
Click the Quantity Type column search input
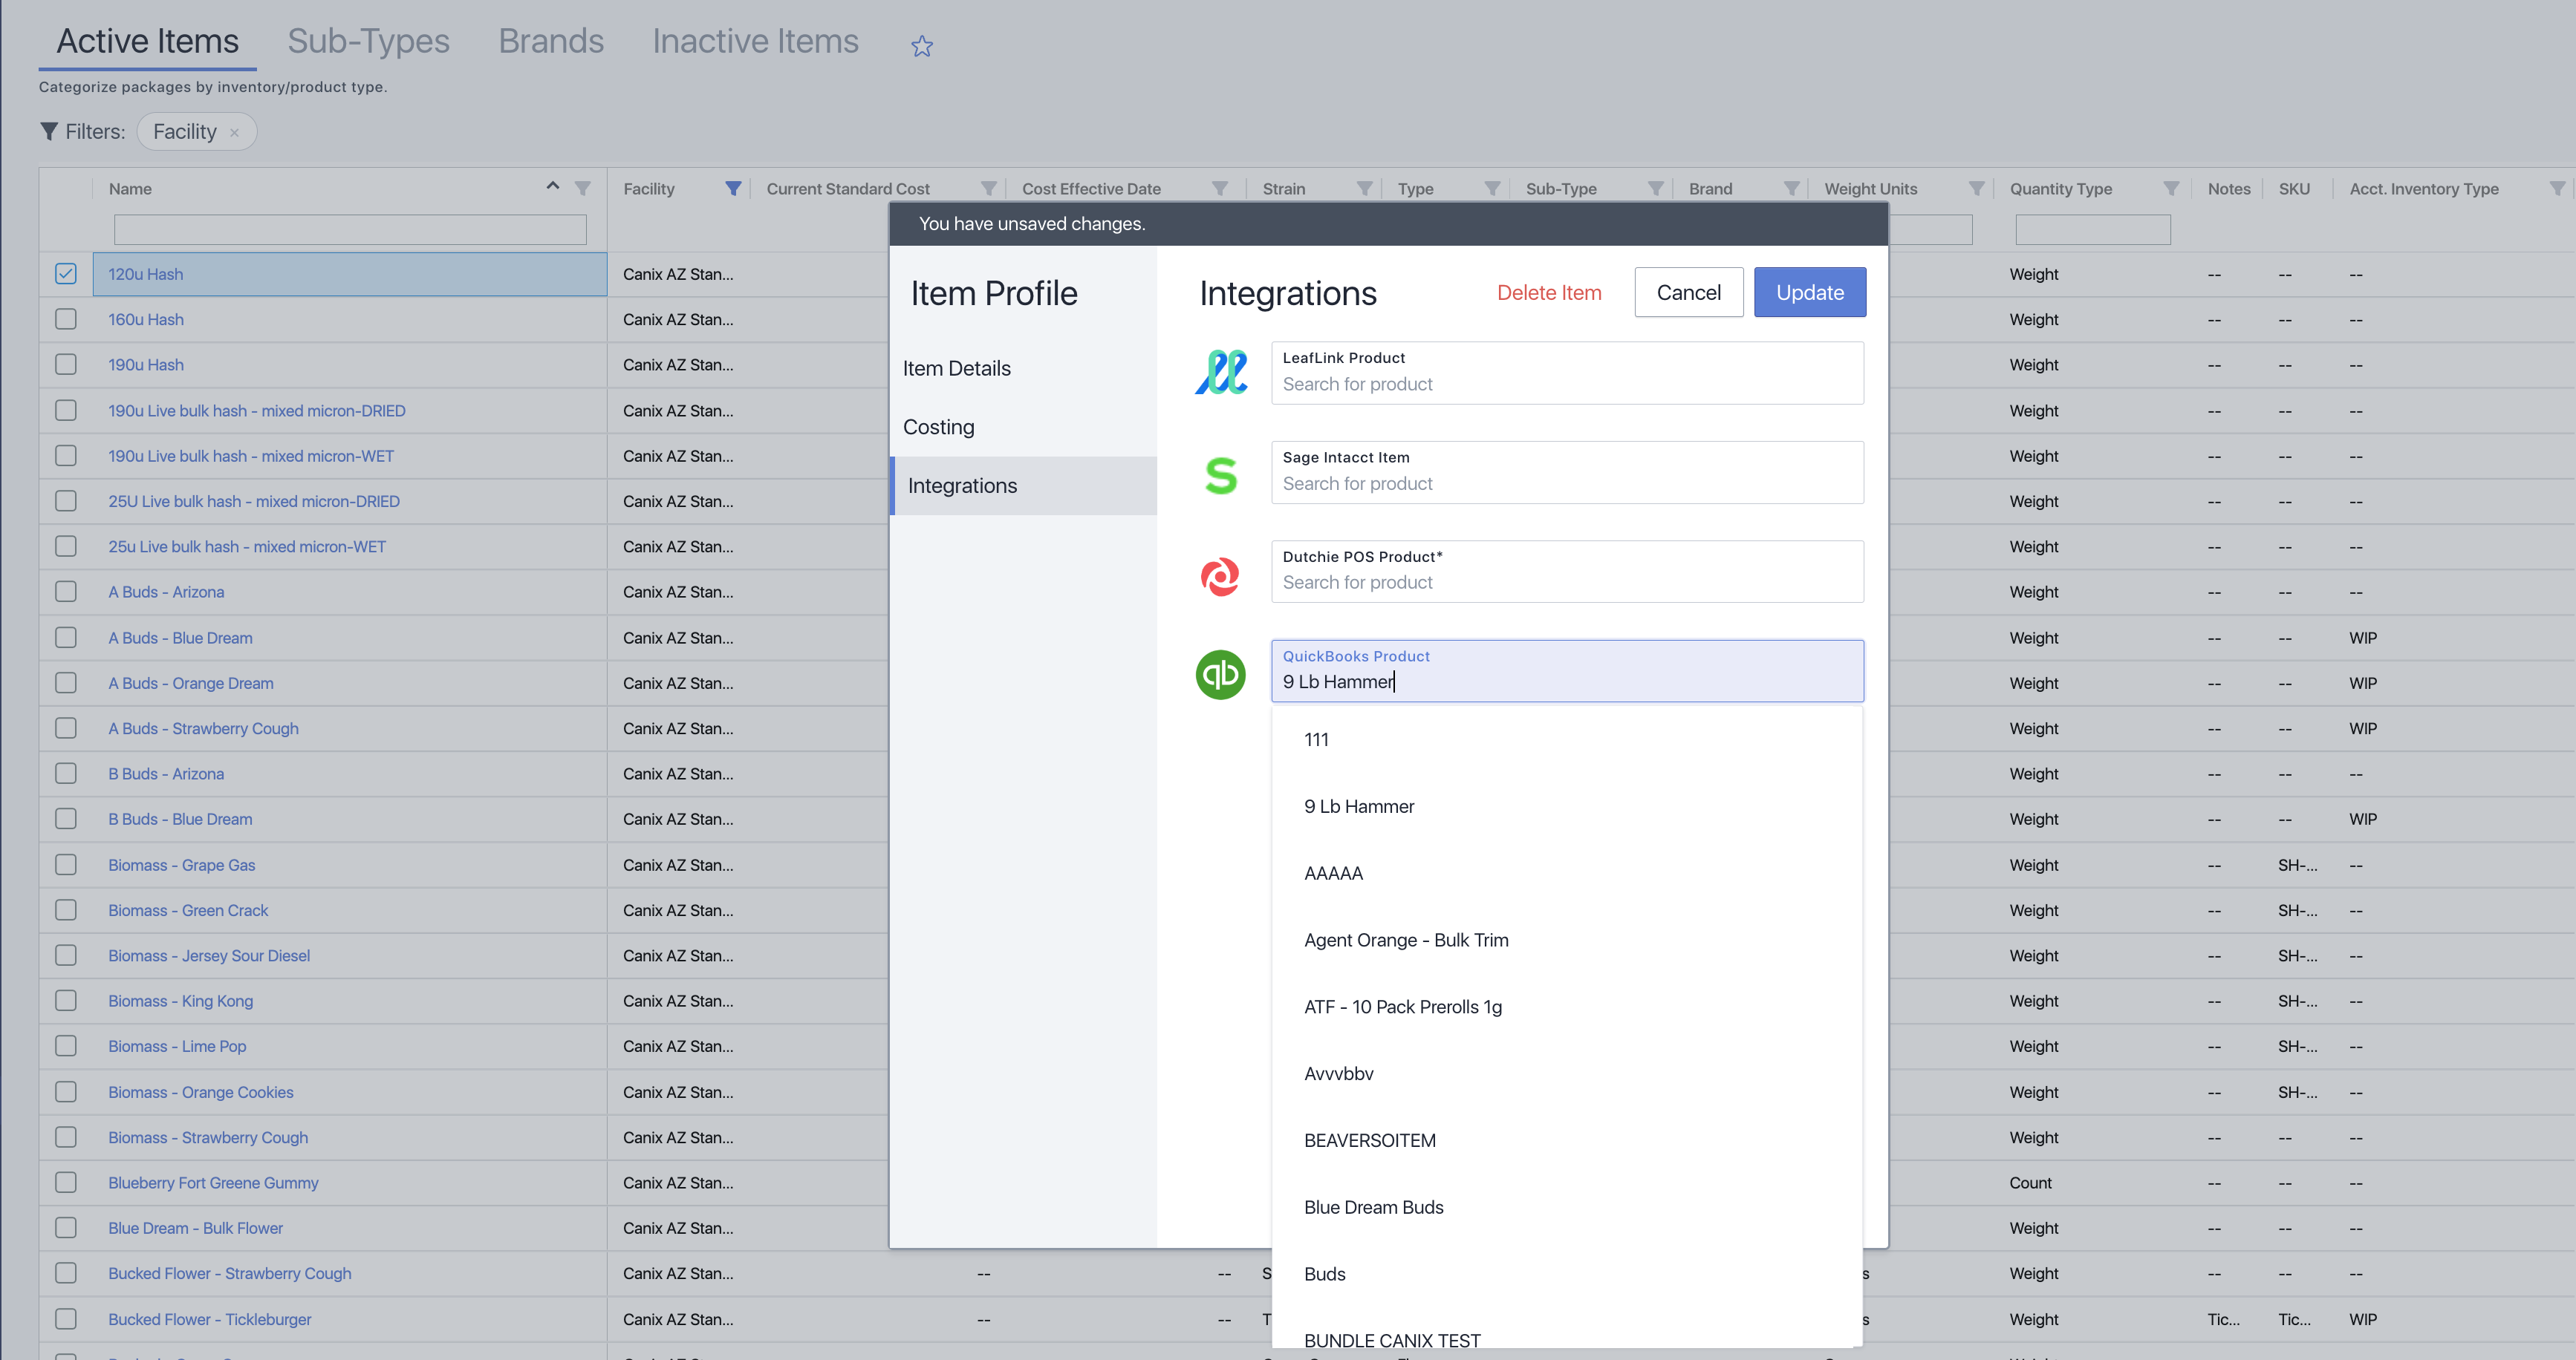tap(2092, 230)
